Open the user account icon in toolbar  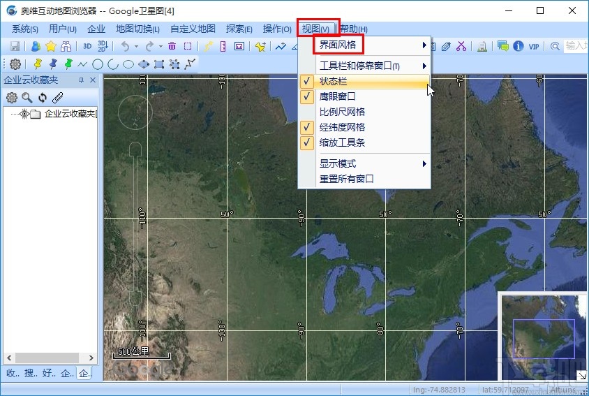coord(36,46)
